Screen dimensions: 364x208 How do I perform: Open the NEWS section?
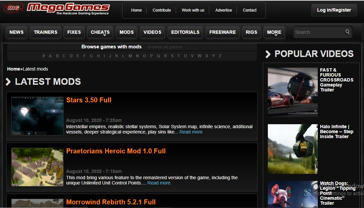tap(16, 32)
